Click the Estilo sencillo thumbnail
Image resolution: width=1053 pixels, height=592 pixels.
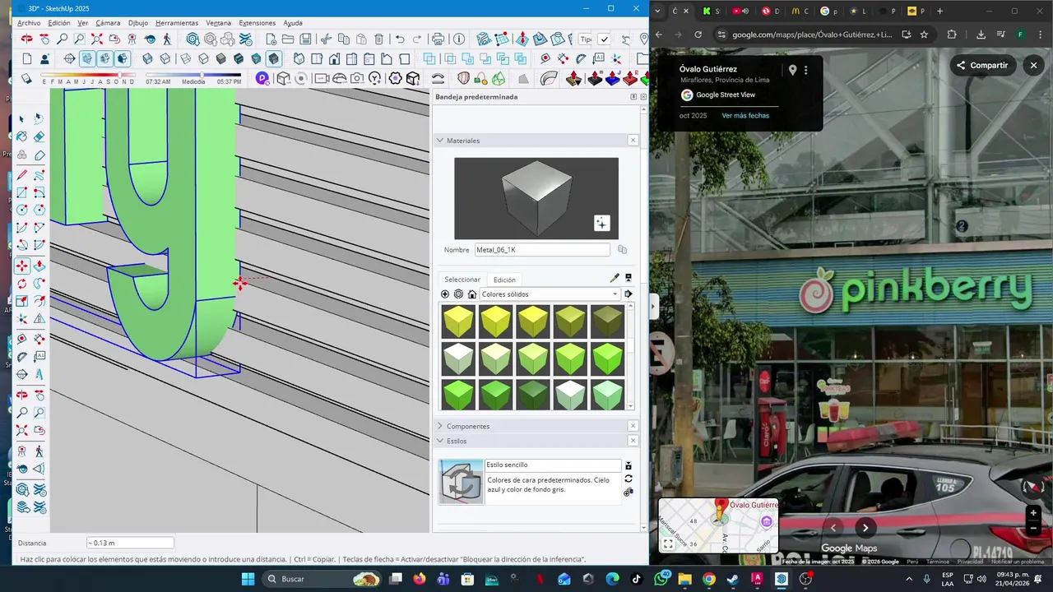click(x=461, y=482)
